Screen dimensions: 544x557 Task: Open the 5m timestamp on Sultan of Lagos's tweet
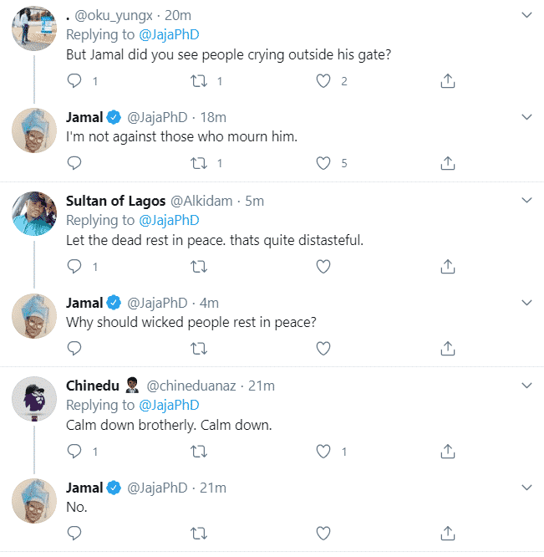pos(254,201)
